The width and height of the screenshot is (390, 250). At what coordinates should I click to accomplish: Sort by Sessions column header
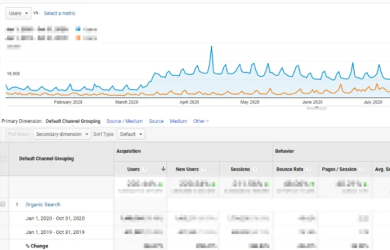pos(240,169)
